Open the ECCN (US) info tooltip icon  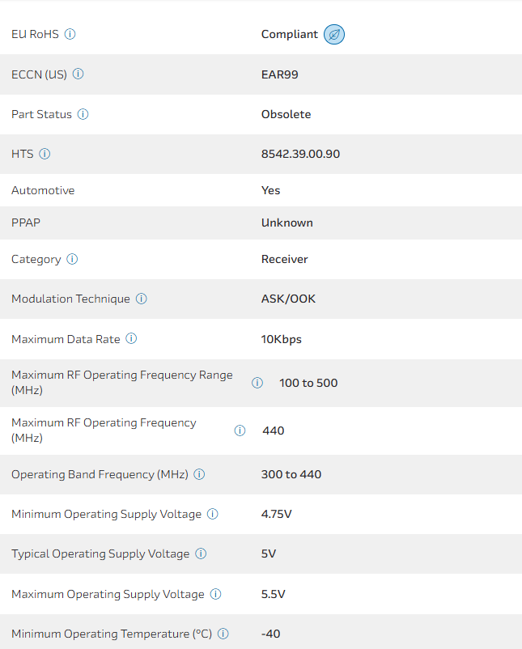(x=79, y=74)
